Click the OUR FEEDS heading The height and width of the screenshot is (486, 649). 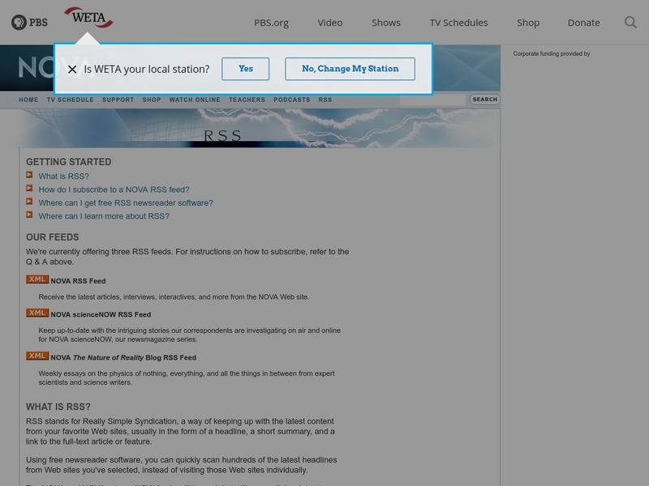[x=53, y=237]
